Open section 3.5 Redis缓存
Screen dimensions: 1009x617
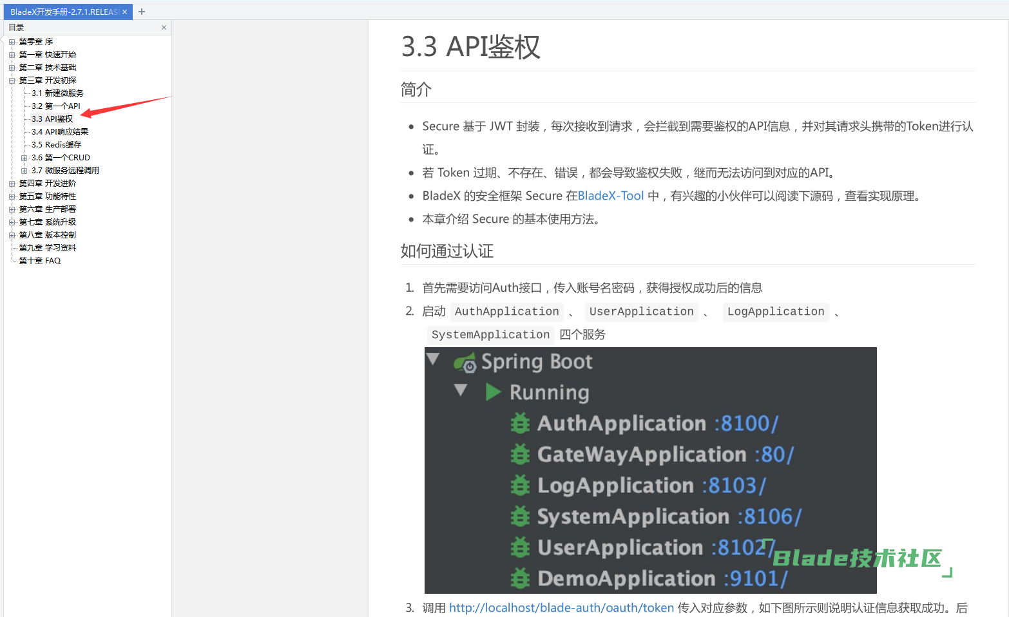click(57, 145)
